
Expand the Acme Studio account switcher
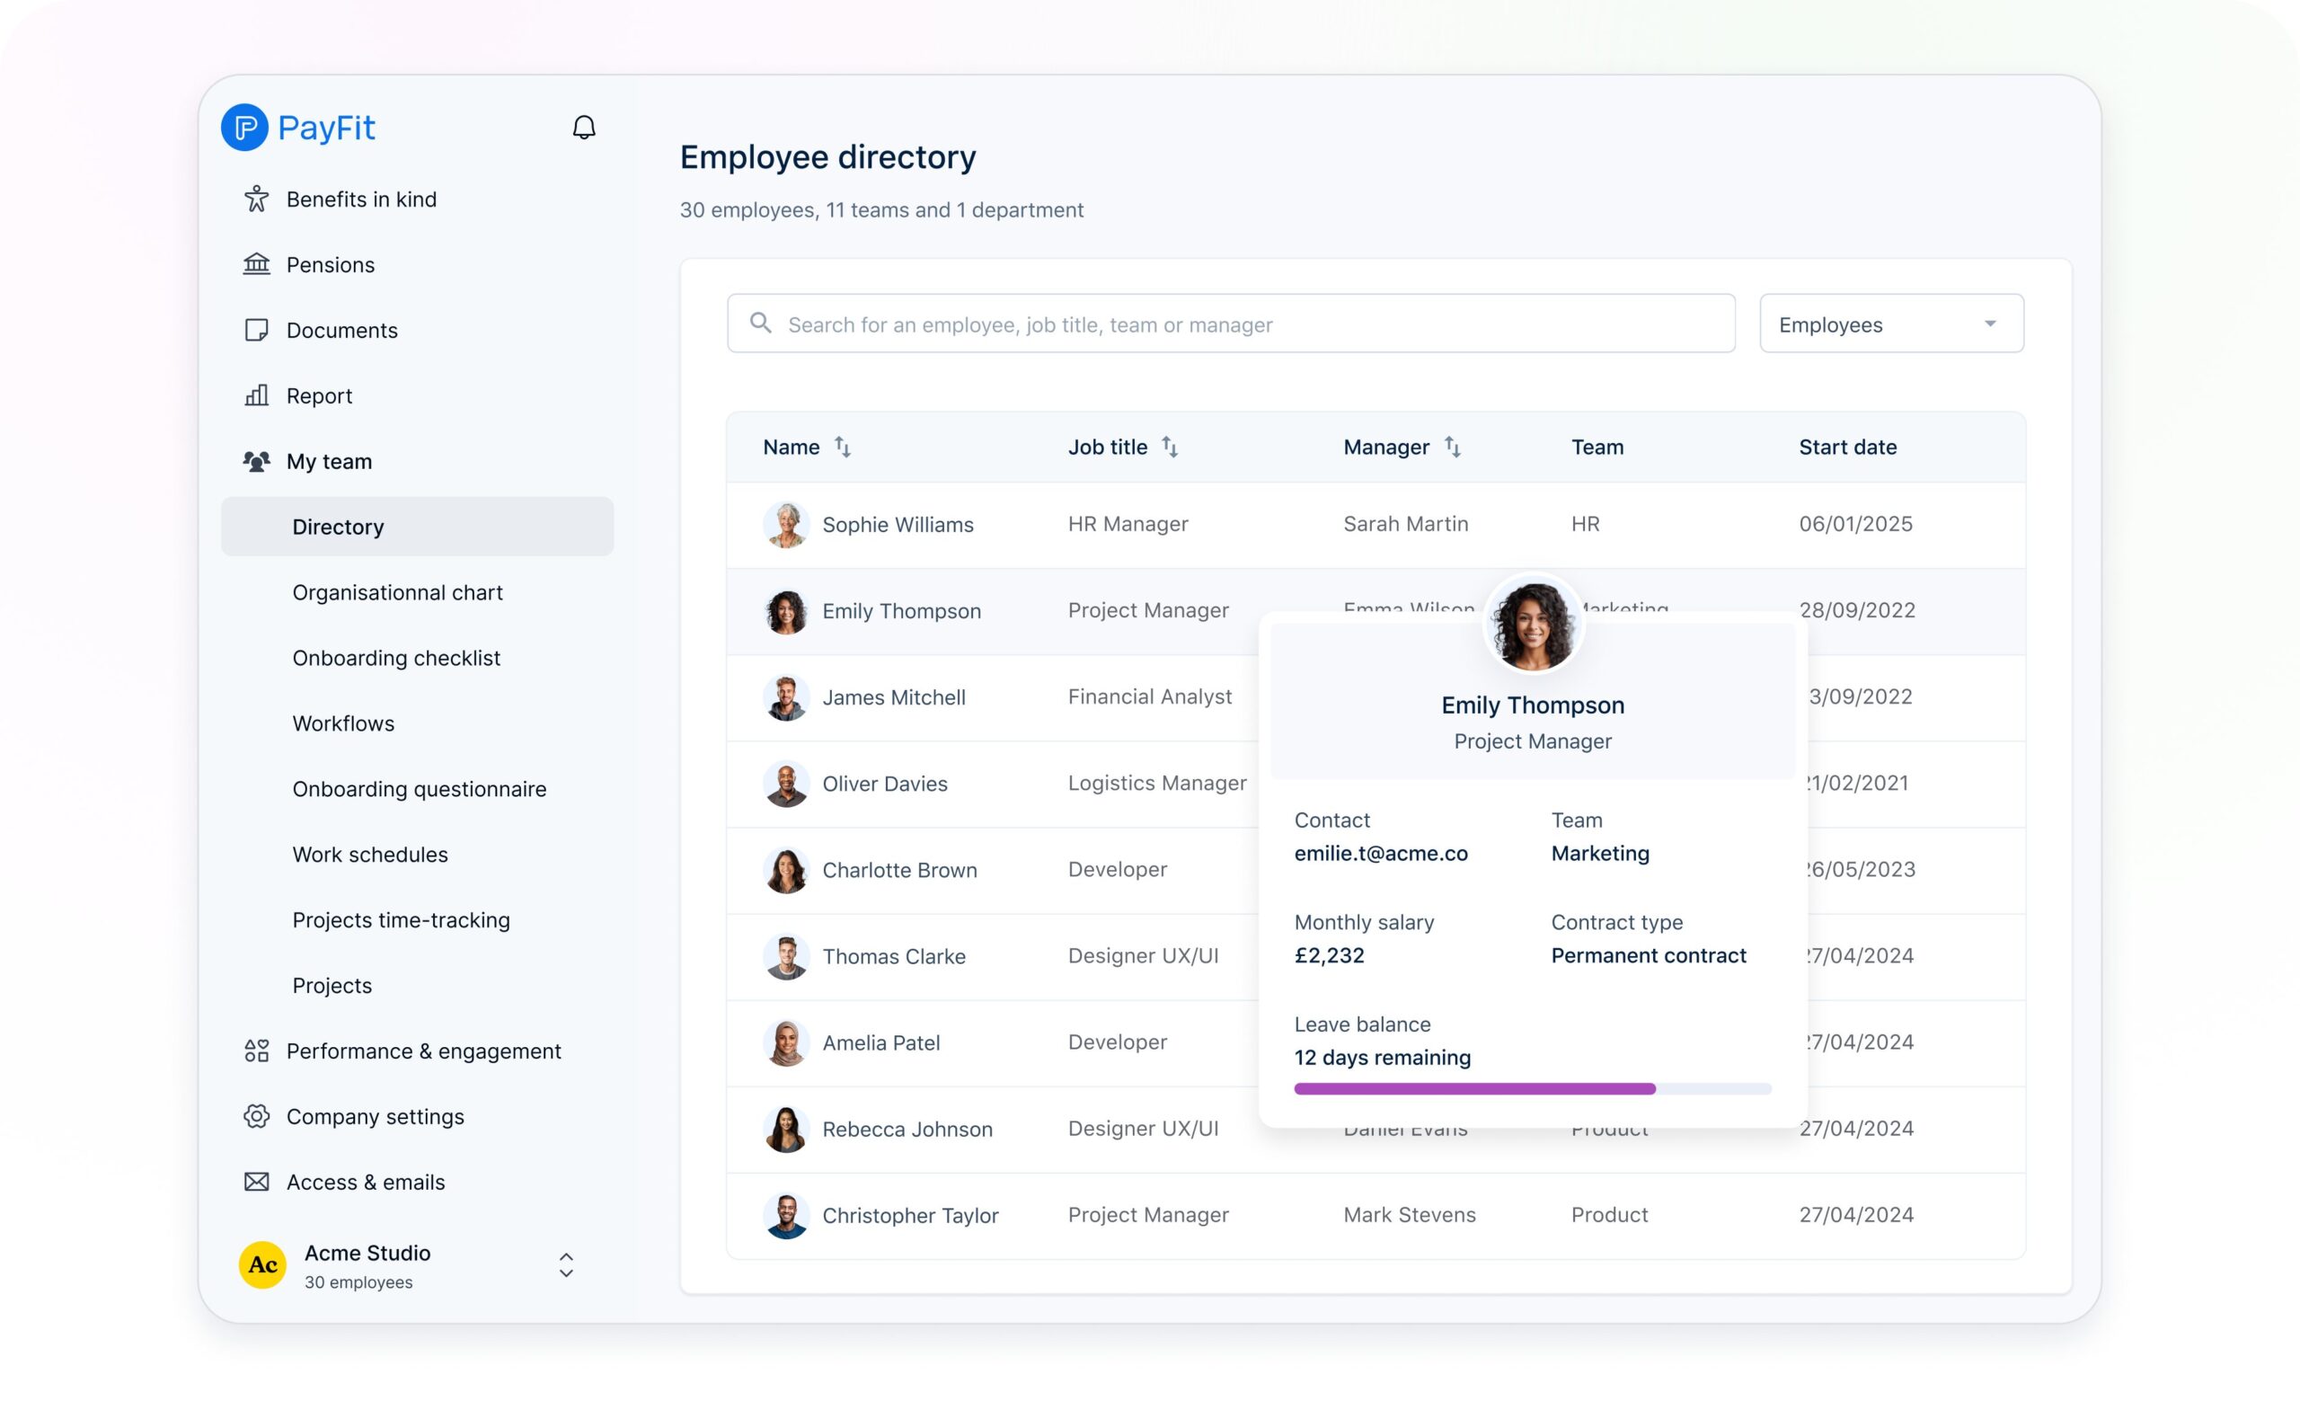(x=566, y=1264)
